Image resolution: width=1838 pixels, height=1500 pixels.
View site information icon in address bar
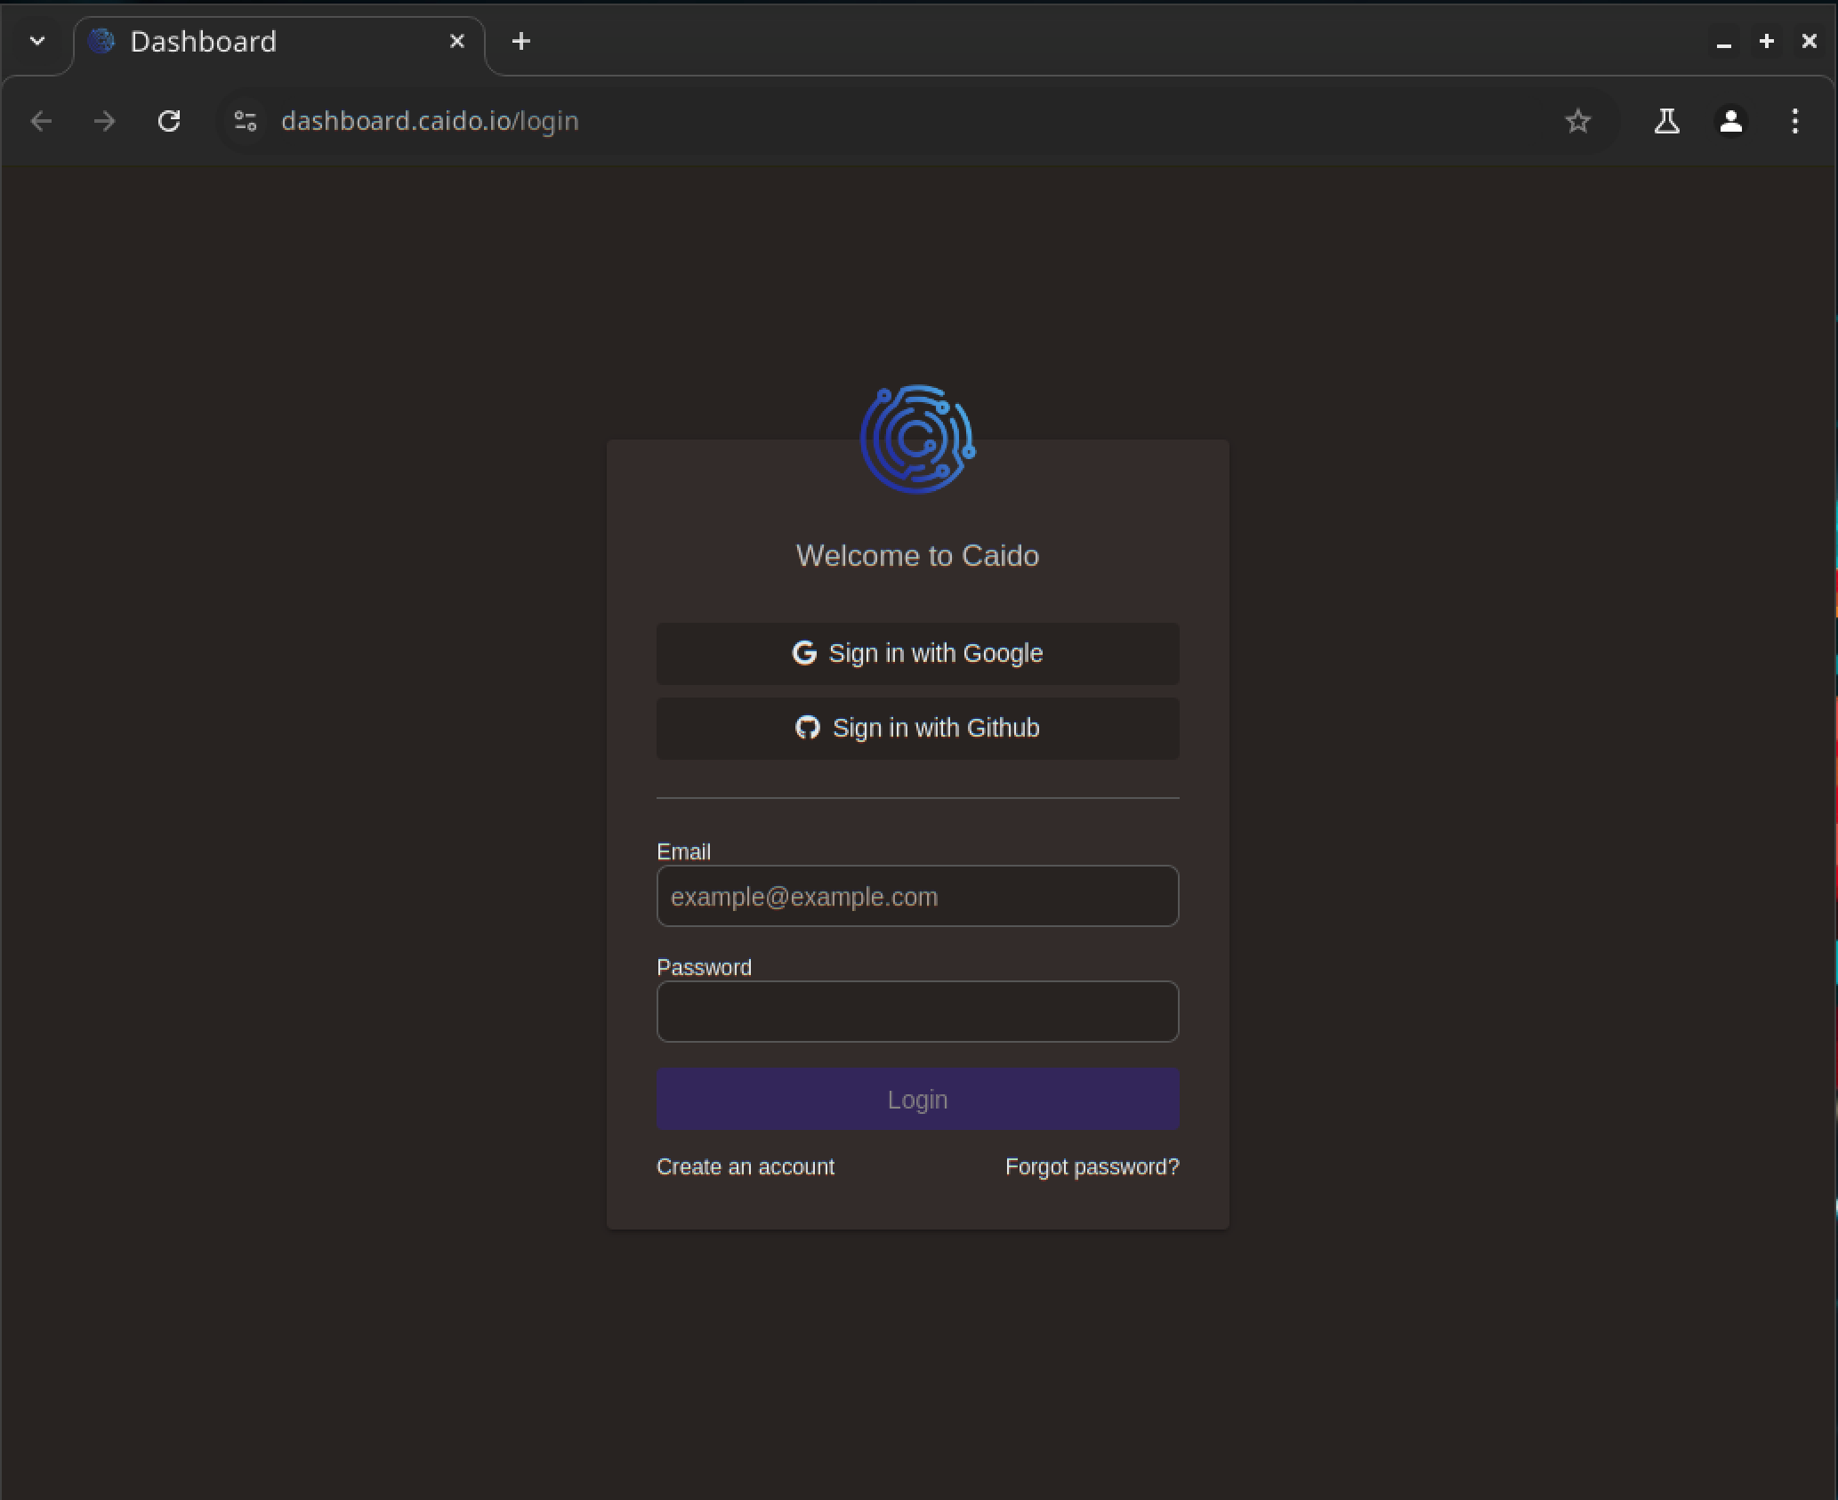tap(246, 121)
